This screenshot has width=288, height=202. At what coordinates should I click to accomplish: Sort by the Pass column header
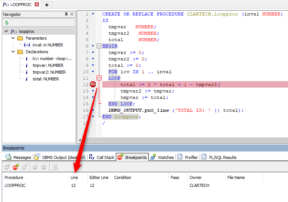pos(178,177)
